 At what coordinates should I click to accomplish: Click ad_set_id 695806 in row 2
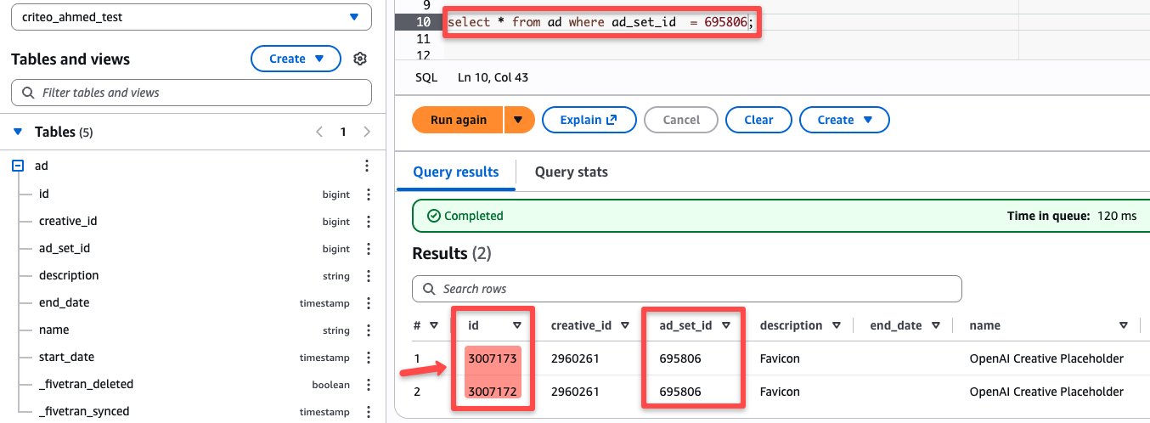680,392
